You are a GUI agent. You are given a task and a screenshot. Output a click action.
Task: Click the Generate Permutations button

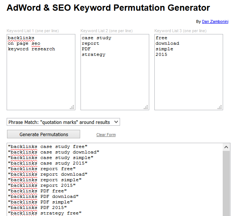point(44,134)
